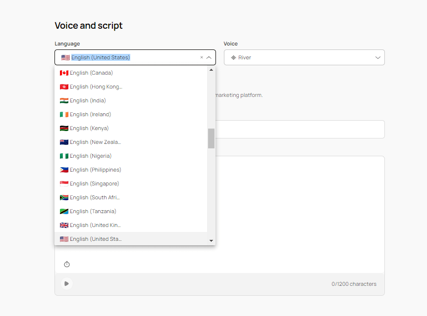Click the Tanzania flag icon
Image resolution: width=427 pixels, height=316 pixels.
coord(64,211)
